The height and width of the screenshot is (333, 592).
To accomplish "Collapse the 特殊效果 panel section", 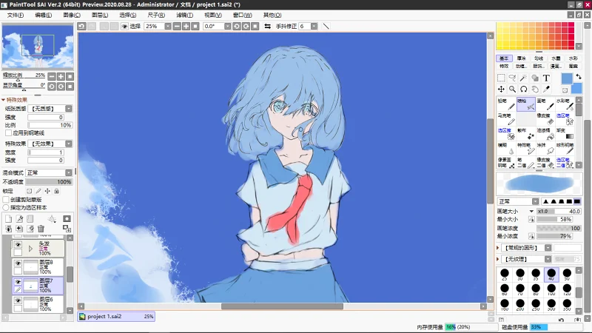I will point(4,100).
